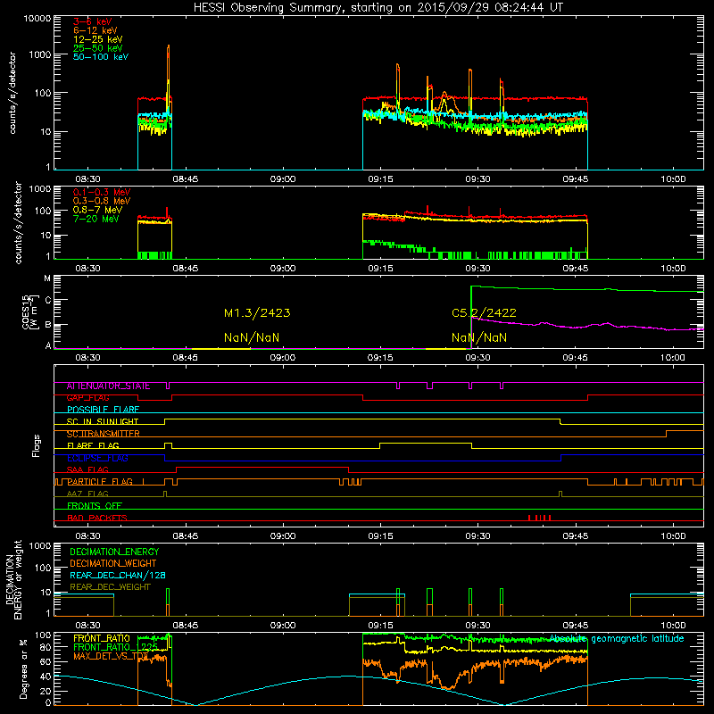Select the BAD_PACKETS flag label
Screen dimensions: 714x714
[97, 518]
